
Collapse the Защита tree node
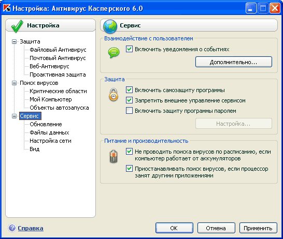point(14,41)
